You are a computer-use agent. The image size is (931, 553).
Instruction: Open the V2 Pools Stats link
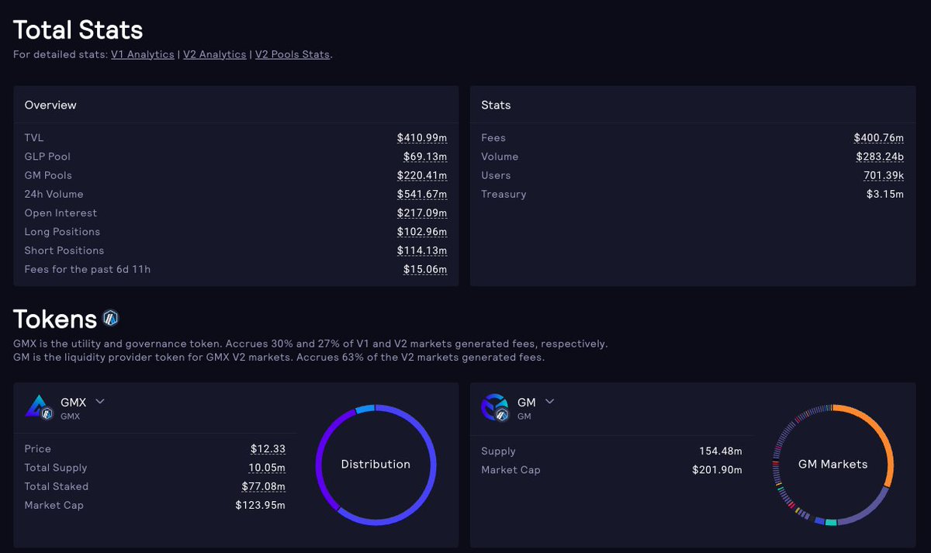(292, 54)
